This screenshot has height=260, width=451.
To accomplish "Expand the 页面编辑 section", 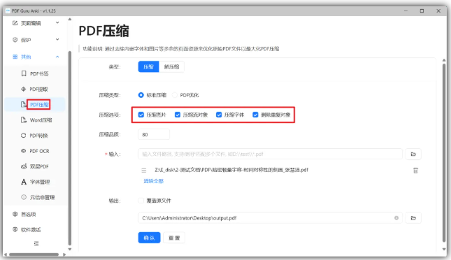I will (x=36, y=23).
